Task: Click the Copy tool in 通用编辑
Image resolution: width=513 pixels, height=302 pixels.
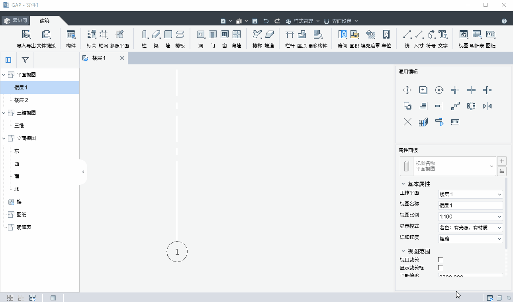Action: [x=423, y=90]
